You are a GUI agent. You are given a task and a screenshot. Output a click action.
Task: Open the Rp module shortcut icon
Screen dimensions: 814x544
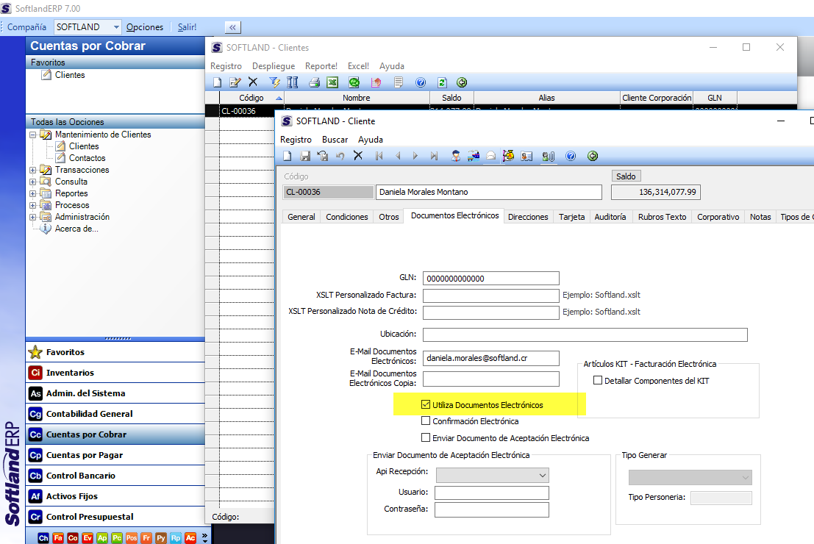click(x=176, y=538)
